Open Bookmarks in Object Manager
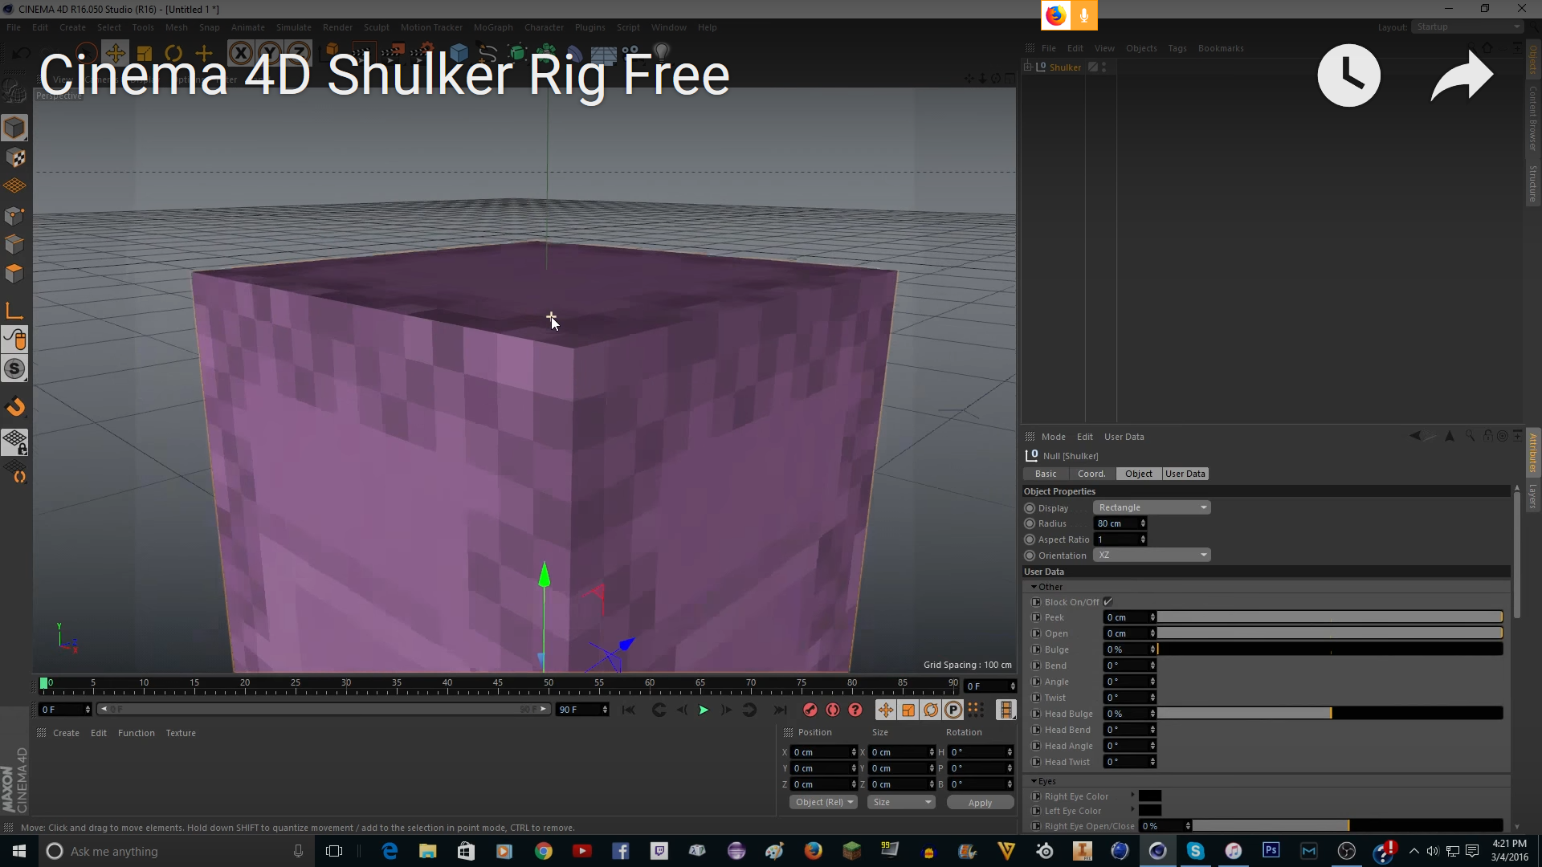Viewport: 1542px width, 867px height. (1221, 48)
